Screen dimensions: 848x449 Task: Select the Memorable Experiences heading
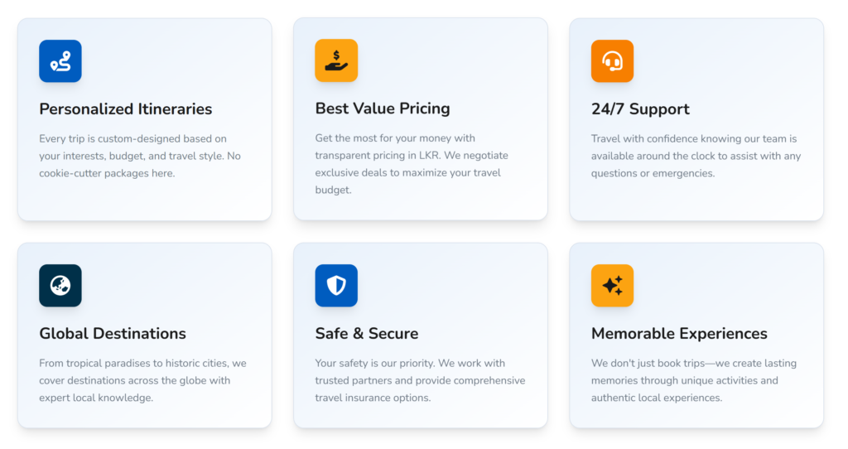(x=679, y=334)
